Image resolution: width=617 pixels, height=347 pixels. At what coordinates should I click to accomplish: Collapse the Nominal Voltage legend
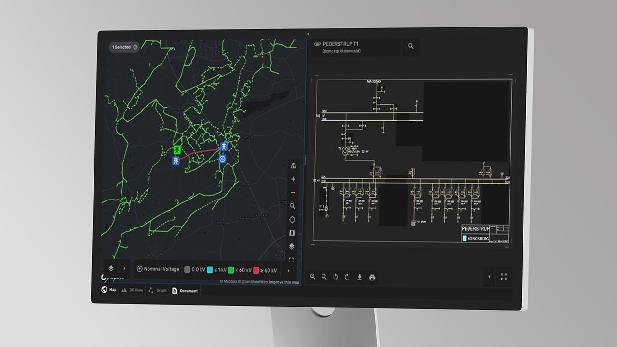click(x=288, y=270)
